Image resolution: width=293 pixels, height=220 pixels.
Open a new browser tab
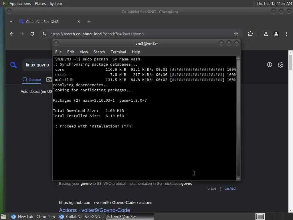(x=89, y=21)
